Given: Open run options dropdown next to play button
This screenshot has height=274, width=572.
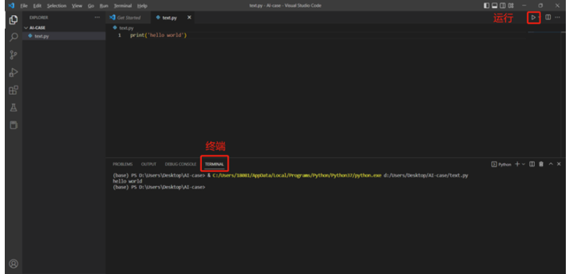Looking at the screenshot, I should [538, 17].
